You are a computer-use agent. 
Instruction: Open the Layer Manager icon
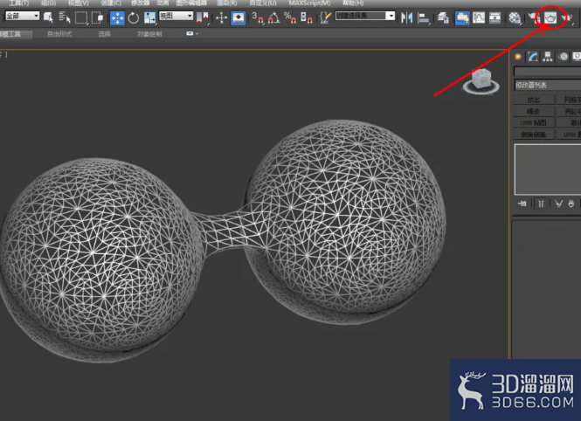(442, 17)
